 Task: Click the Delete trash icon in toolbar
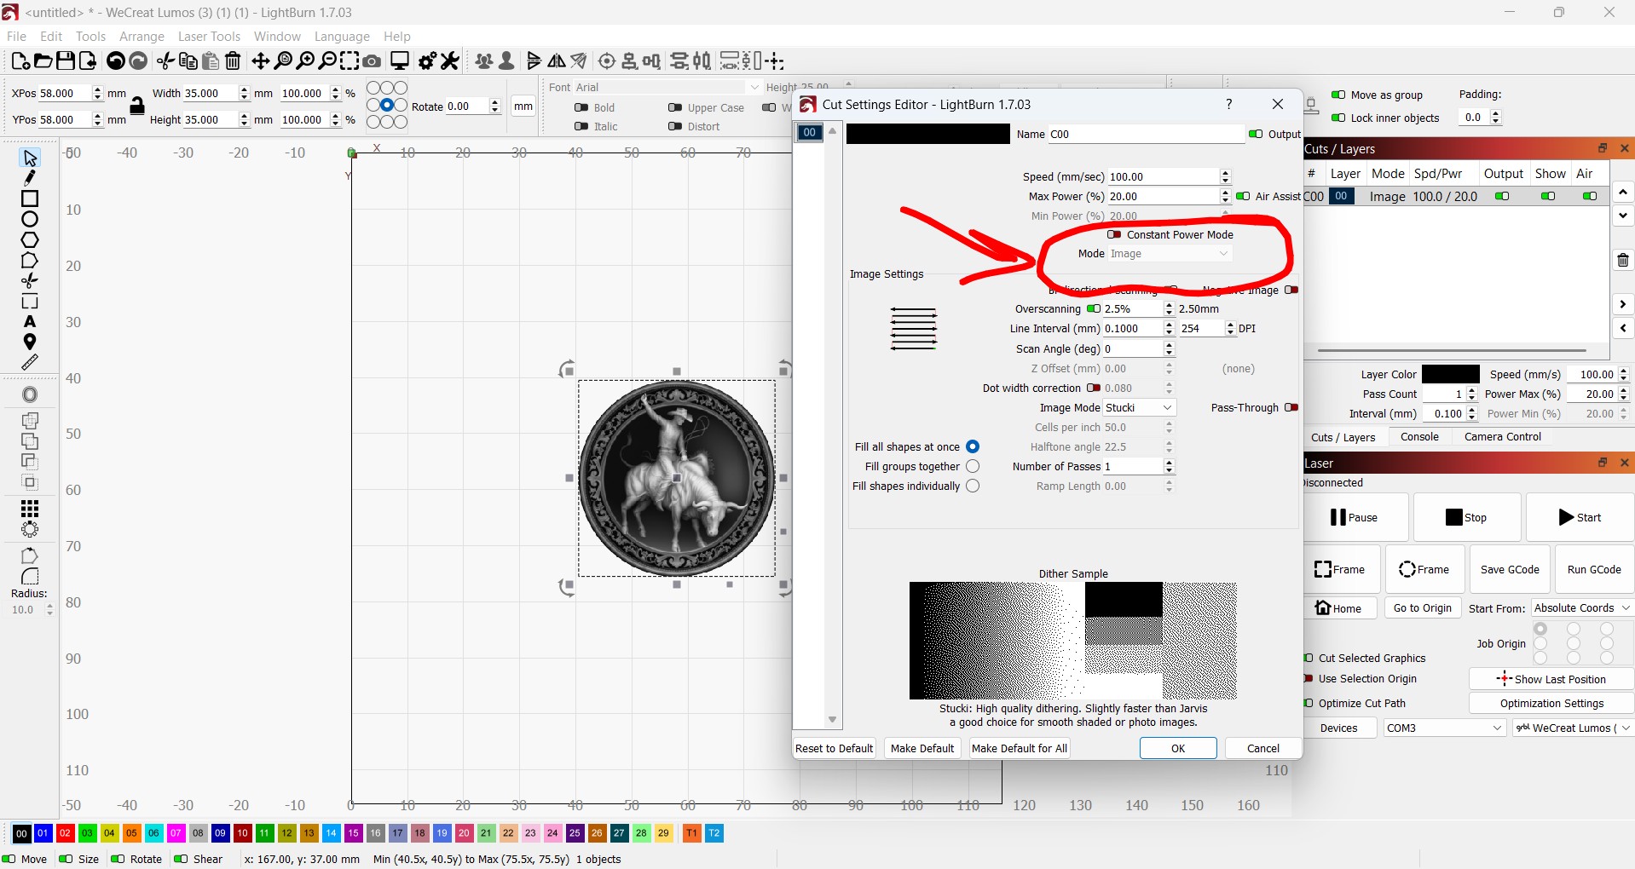coord(233,61)
